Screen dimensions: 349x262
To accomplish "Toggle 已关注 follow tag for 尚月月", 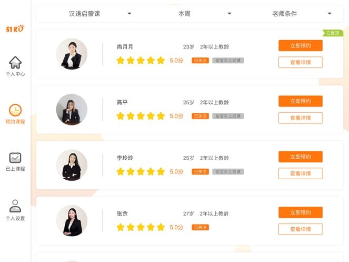I will point(201,61).
